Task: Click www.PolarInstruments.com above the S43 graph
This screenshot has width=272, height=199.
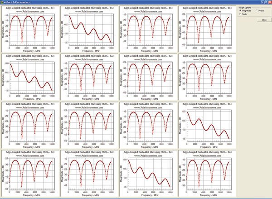Action: 148,155
